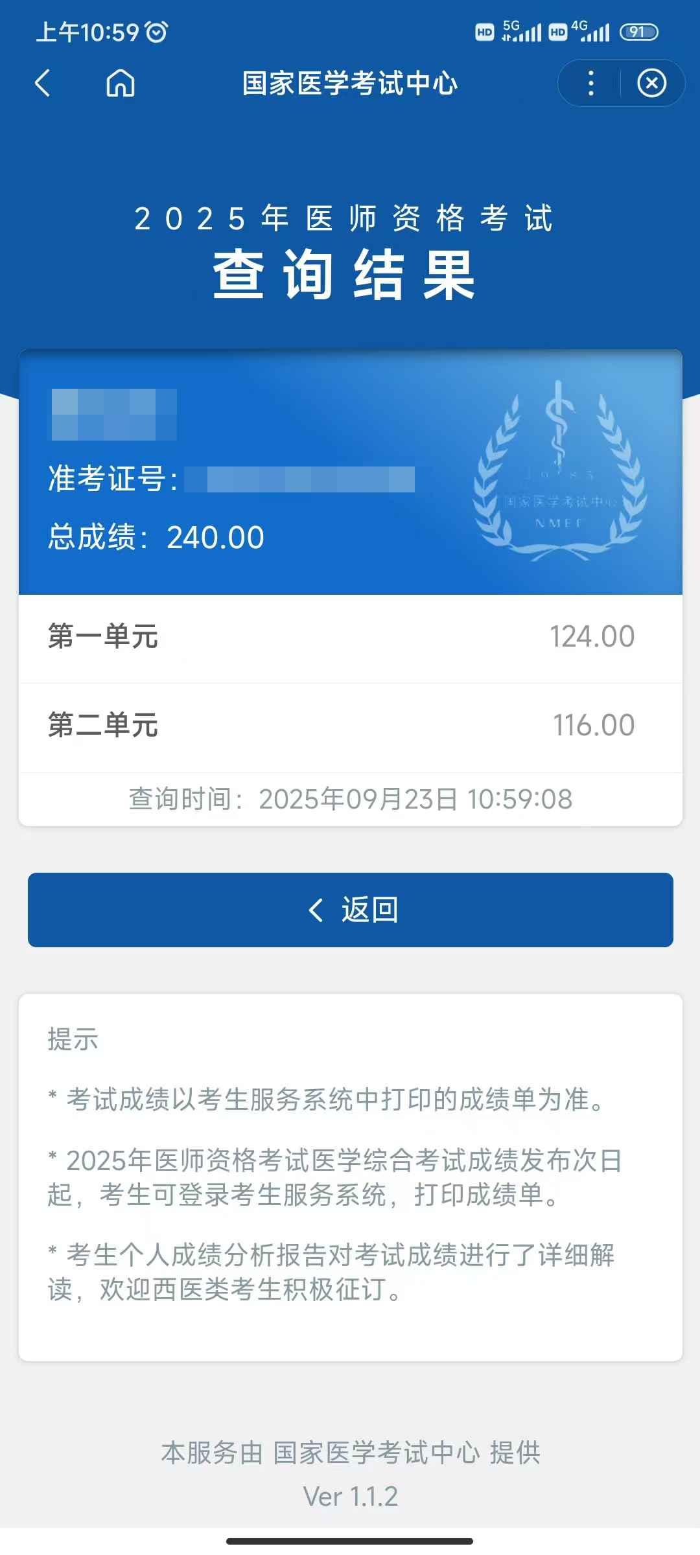700x1555 pixels.
Task: Select the 第二单元 score row
Action: 350,726
